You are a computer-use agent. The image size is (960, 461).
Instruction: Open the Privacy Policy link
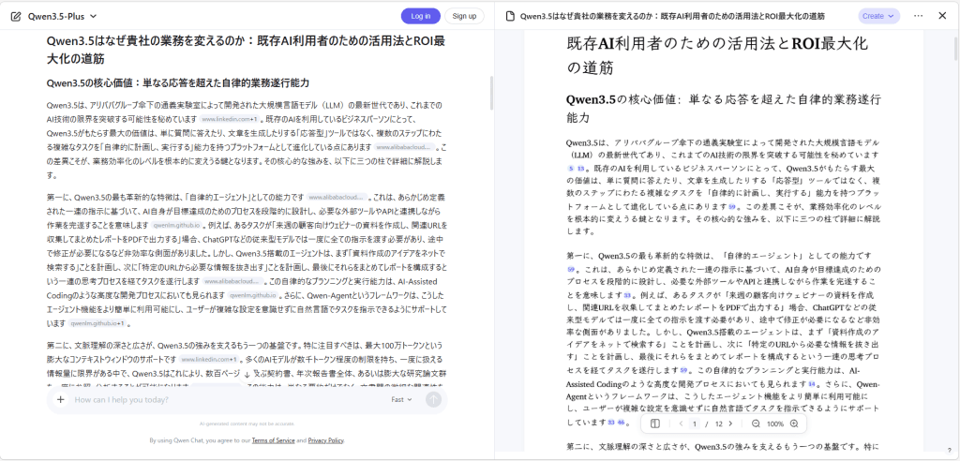coord(325,440)
